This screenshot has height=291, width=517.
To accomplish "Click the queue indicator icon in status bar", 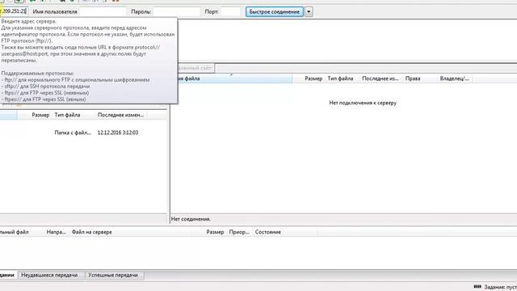I will pyautogui.click(x=477, y=287).
